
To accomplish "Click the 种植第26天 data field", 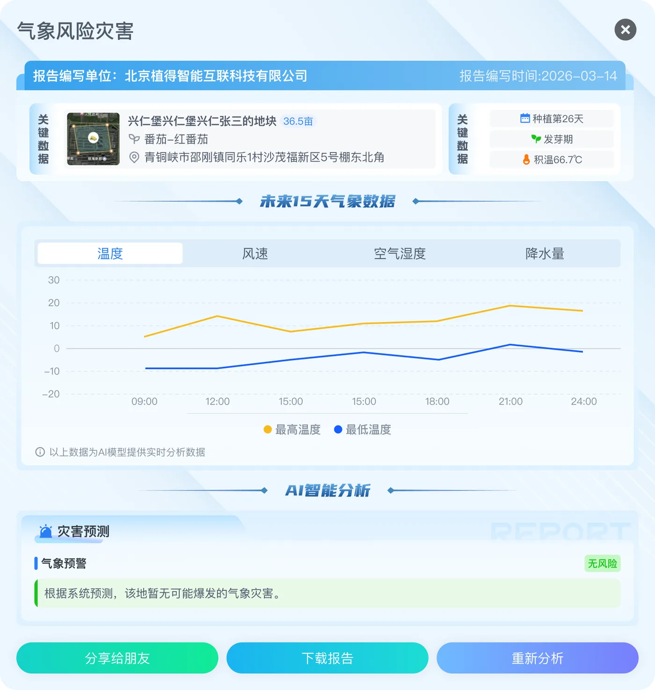I will [552, 118].
